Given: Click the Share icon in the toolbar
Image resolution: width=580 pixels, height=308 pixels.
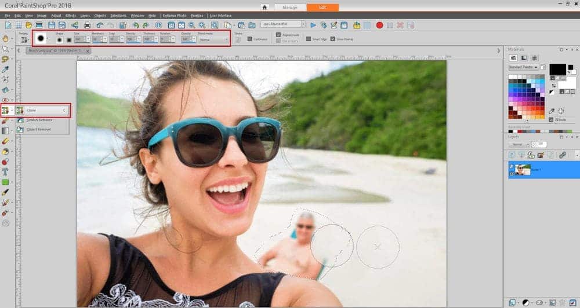Looking at the screenshot, I should tap(75, 25).
